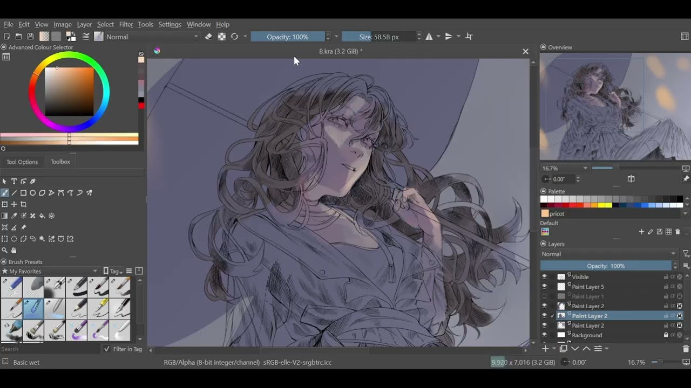Select the Rectangular Selection tool
The image size is (691, 388).
5,239
